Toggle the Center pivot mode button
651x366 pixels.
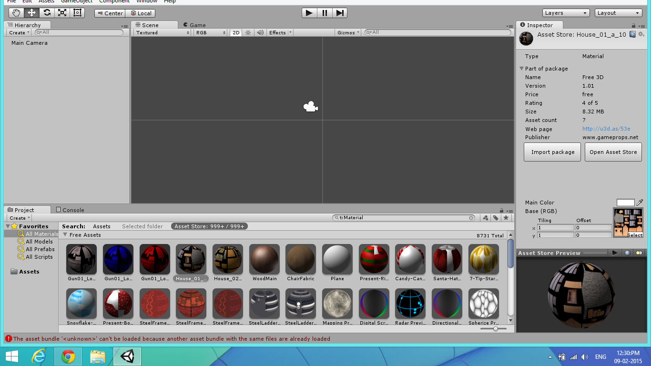coord(109,13)
